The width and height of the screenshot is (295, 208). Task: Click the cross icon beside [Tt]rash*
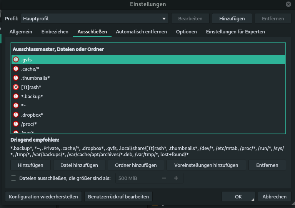click(16, 87)
